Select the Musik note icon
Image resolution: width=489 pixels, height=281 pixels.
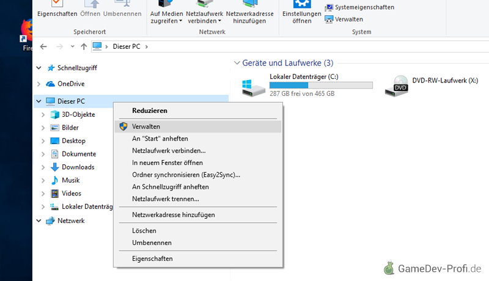click(x=54, y=180)
